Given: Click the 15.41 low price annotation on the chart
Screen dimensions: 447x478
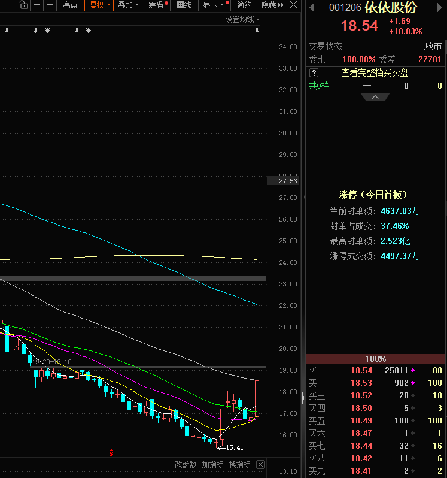Looking at the screenshot, I should coord(235,447).
